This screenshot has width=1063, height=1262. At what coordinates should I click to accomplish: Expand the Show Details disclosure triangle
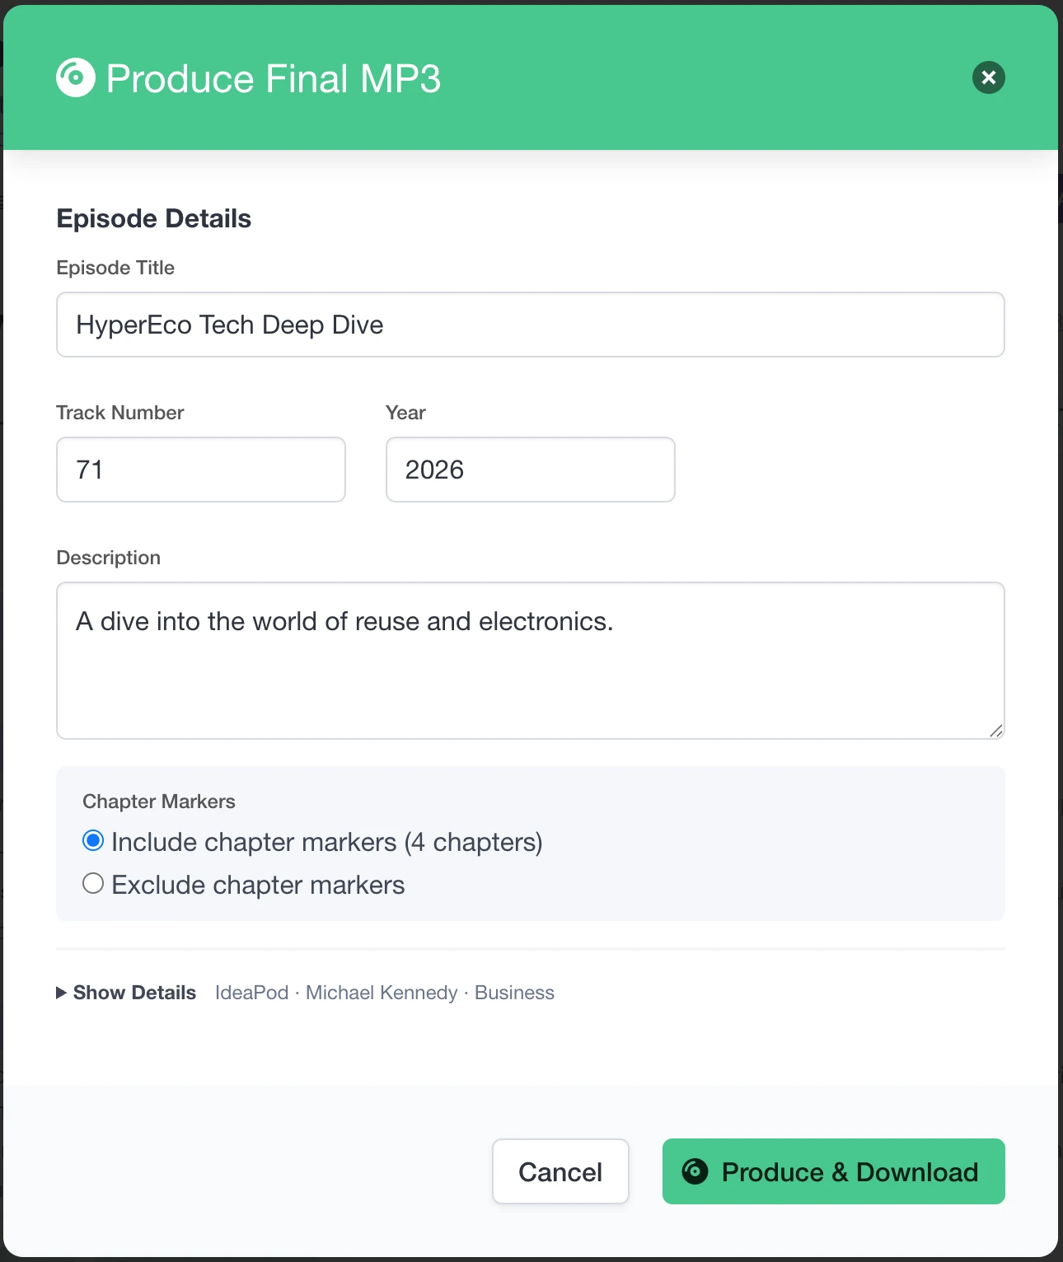[62, 993]
